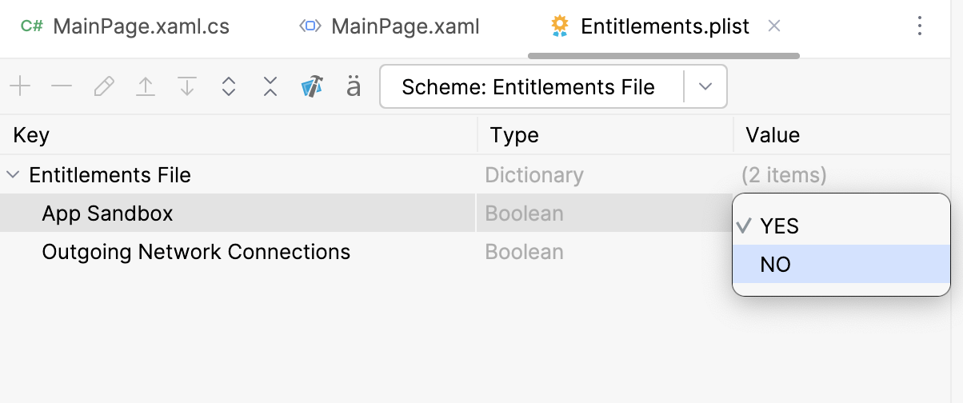963x403 pixels.
Task: Select the App Sandbox row
Action: [x=108, y=213]
